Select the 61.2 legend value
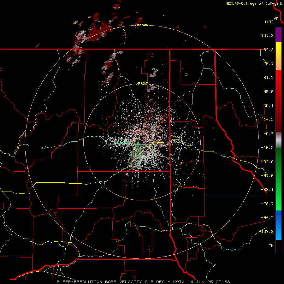Image resolution: width=284 pixels, height=284 pixels. 269,78
